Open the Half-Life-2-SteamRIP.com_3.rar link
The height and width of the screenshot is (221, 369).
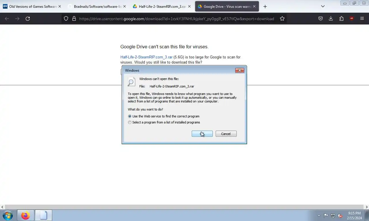146,57
